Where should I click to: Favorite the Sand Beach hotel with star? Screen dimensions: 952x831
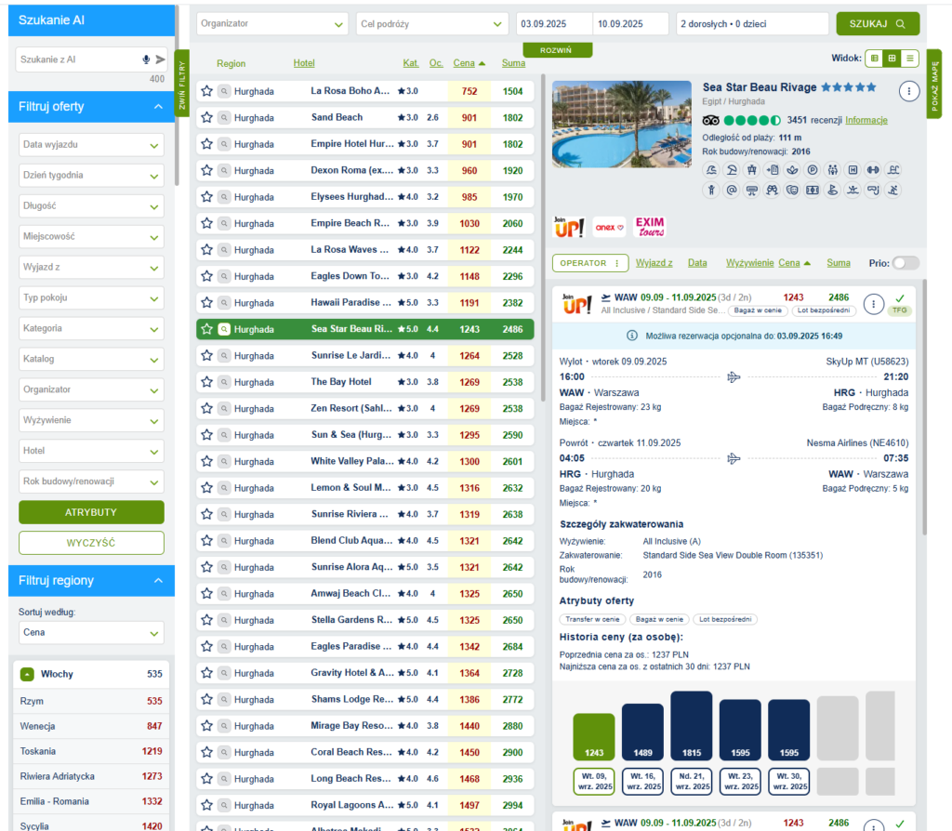207,118
